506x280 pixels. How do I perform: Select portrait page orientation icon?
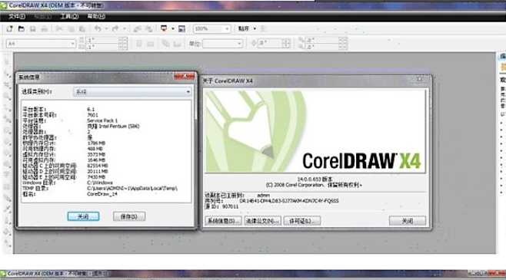[138, 44]
